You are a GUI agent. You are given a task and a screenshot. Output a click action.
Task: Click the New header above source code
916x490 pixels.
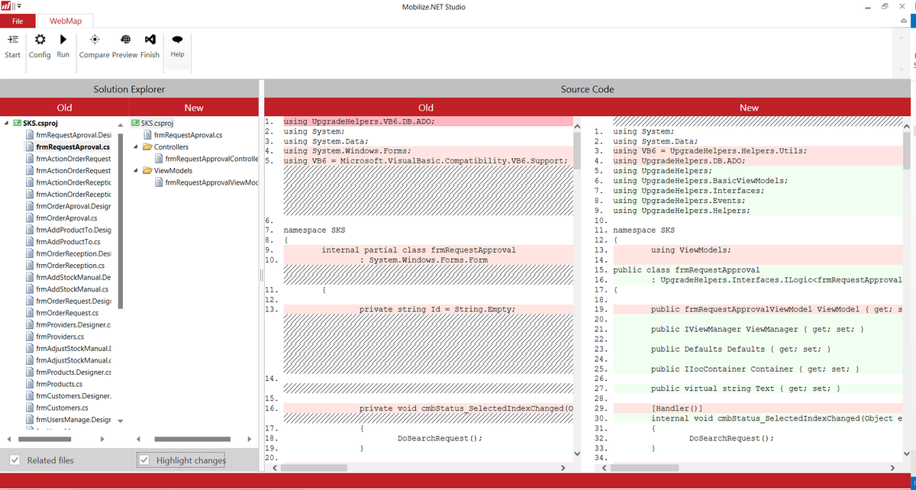pos(750,108)
